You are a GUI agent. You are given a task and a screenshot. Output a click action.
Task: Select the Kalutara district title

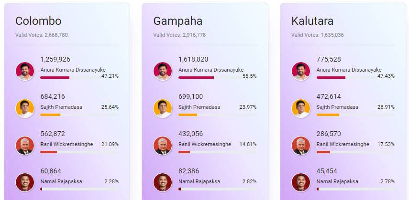point(312,21)
